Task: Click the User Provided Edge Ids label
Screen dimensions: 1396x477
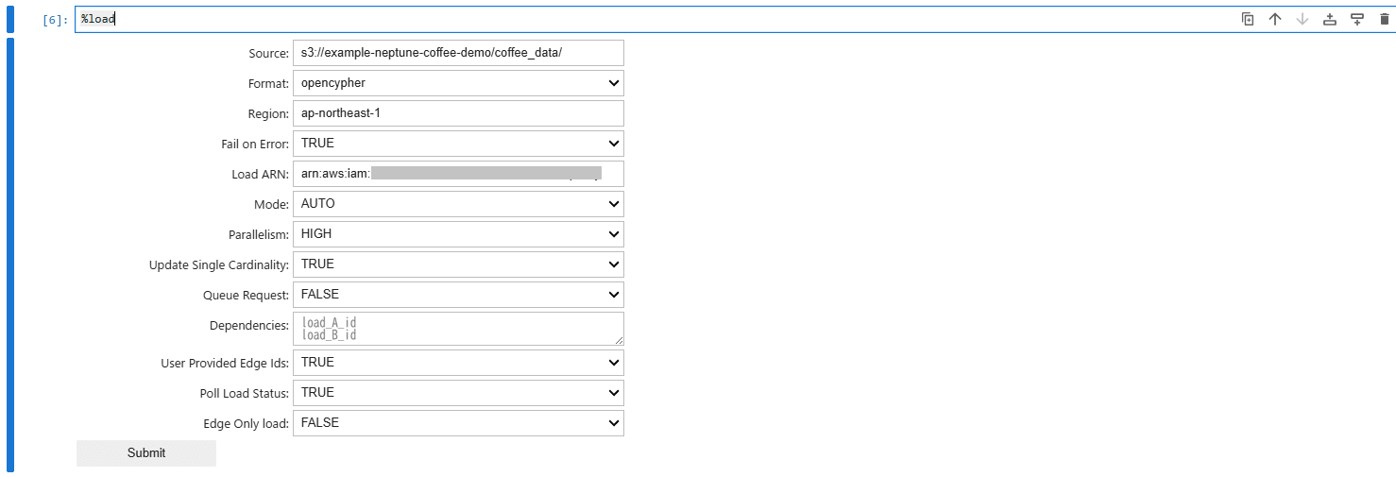Action: point(226,364)
